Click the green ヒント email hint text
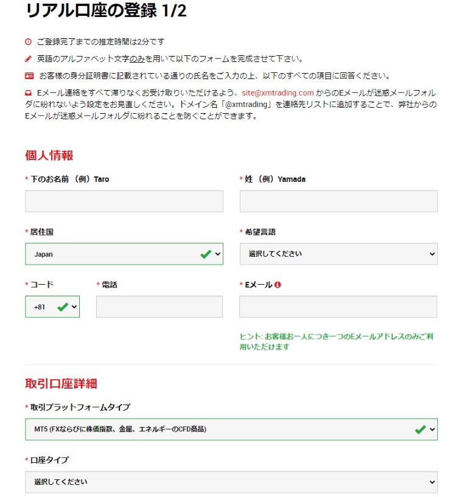The width and height of the screenshot is (453, 497). tap(336, 342)
